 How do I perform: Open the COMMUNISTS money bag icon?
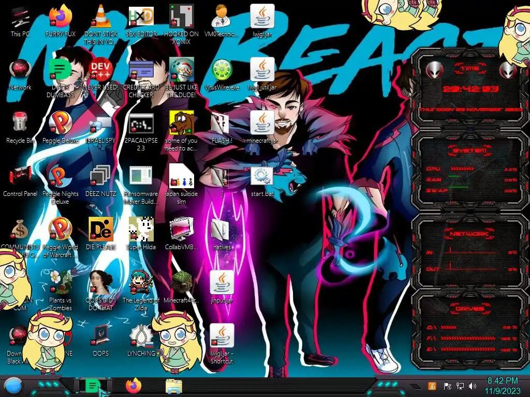pos(20,230)
